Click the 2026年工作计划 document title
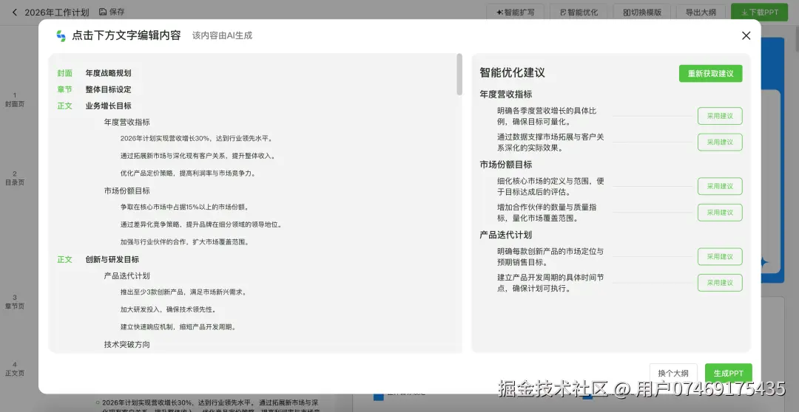Screen dimensions: 799x412 (x=57, y=13)
